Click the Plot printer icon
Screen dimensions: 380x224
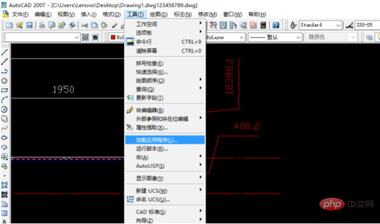(x=42, y=25)
